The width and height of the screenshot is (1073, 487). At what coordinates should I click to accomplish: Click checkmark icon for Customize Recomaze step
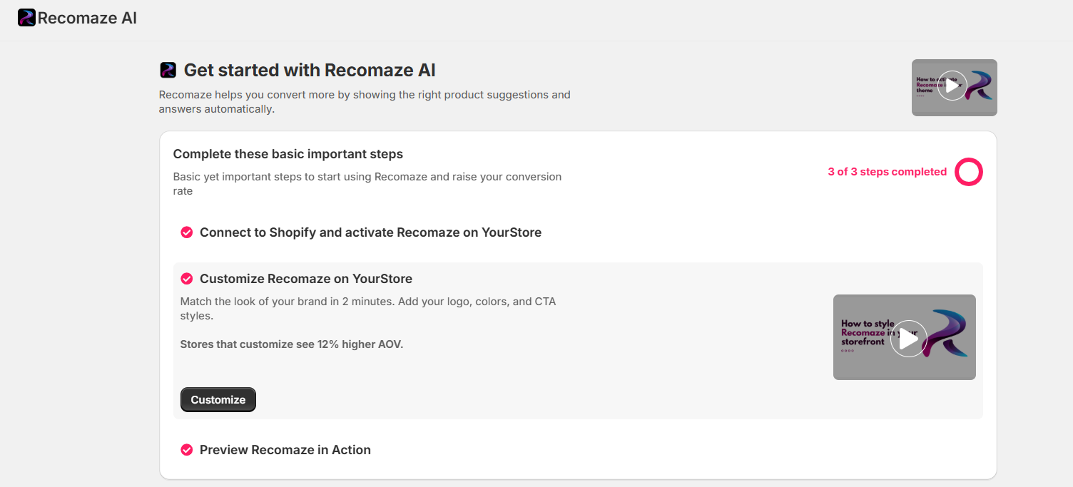(x=186, y=279)
